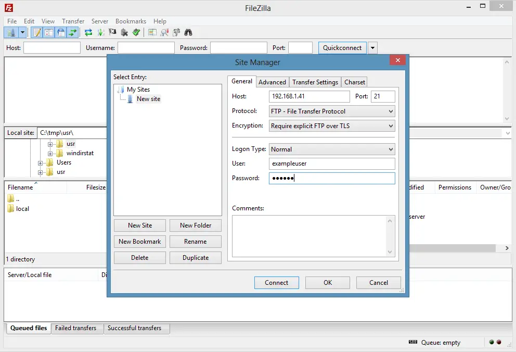Toggle the remote directory tree icon

coord(61,32)
